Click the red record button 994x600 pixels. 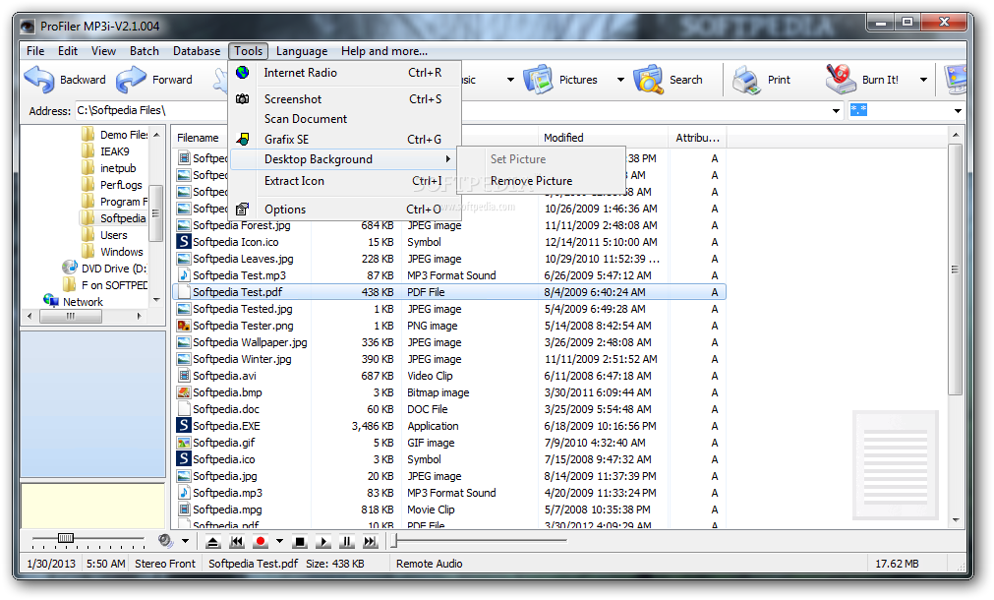click(260, 542)
